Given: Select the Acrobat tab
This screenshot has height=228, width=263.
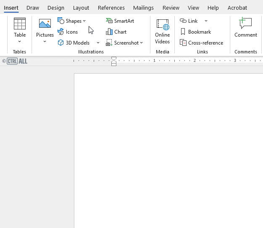Looking at the screenshot, I should click(x=237, y=8).
